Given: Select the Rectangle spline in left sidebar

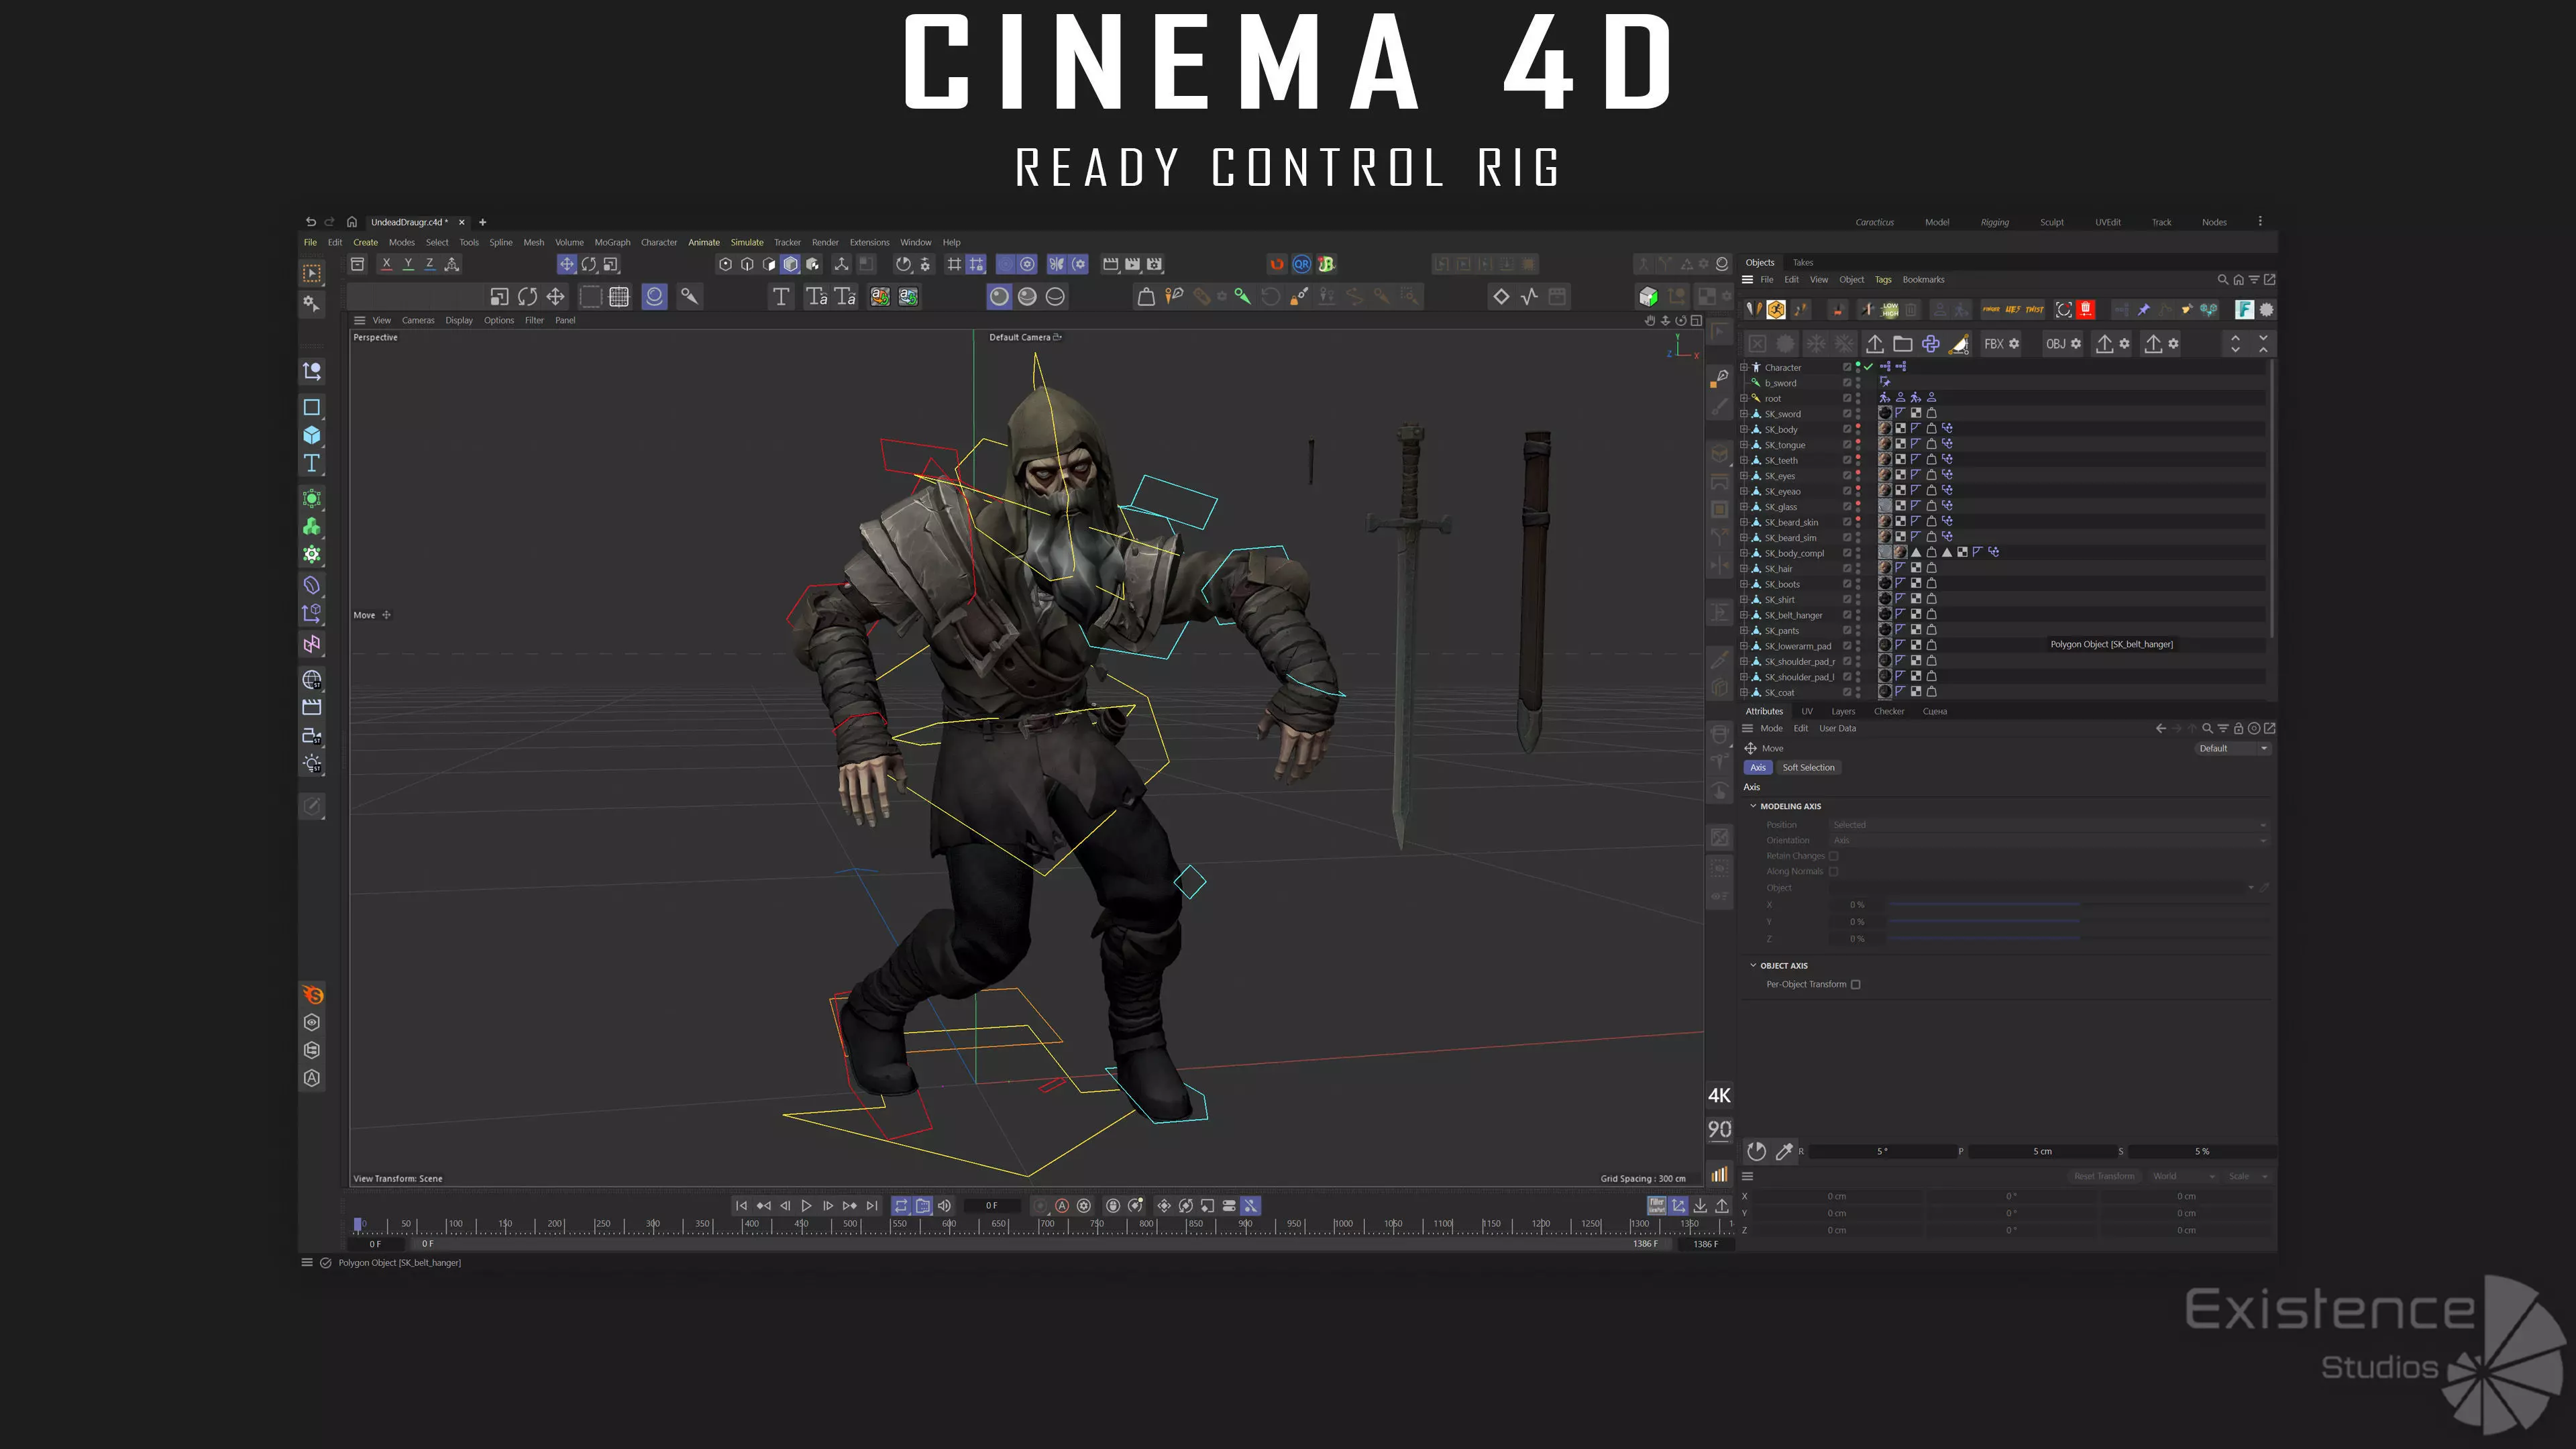Looking at the screenshot, I should 312,407.
